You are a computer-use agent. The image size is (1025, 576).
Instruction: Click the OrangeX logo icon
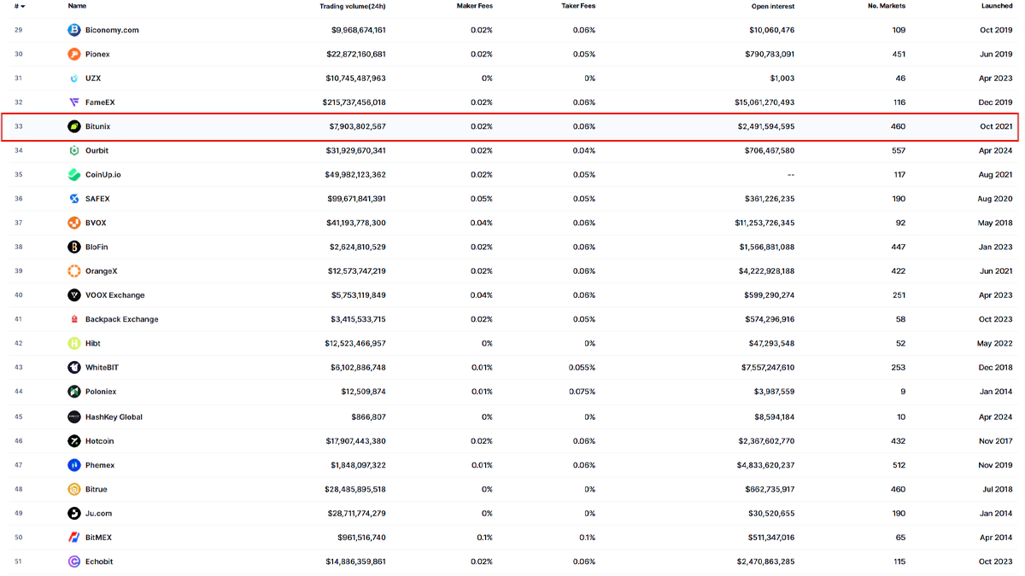74,271
